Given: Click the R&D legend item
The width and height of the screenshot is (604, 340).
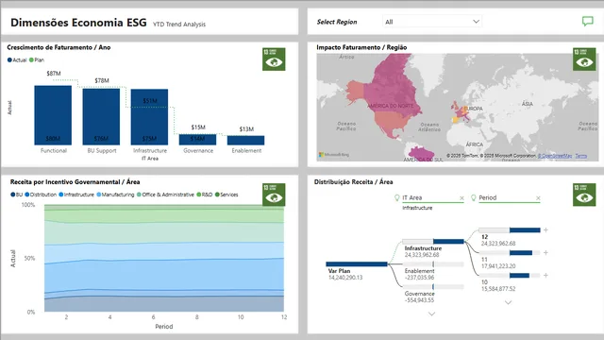Looking at the screenshot, I should coord(205,195).
